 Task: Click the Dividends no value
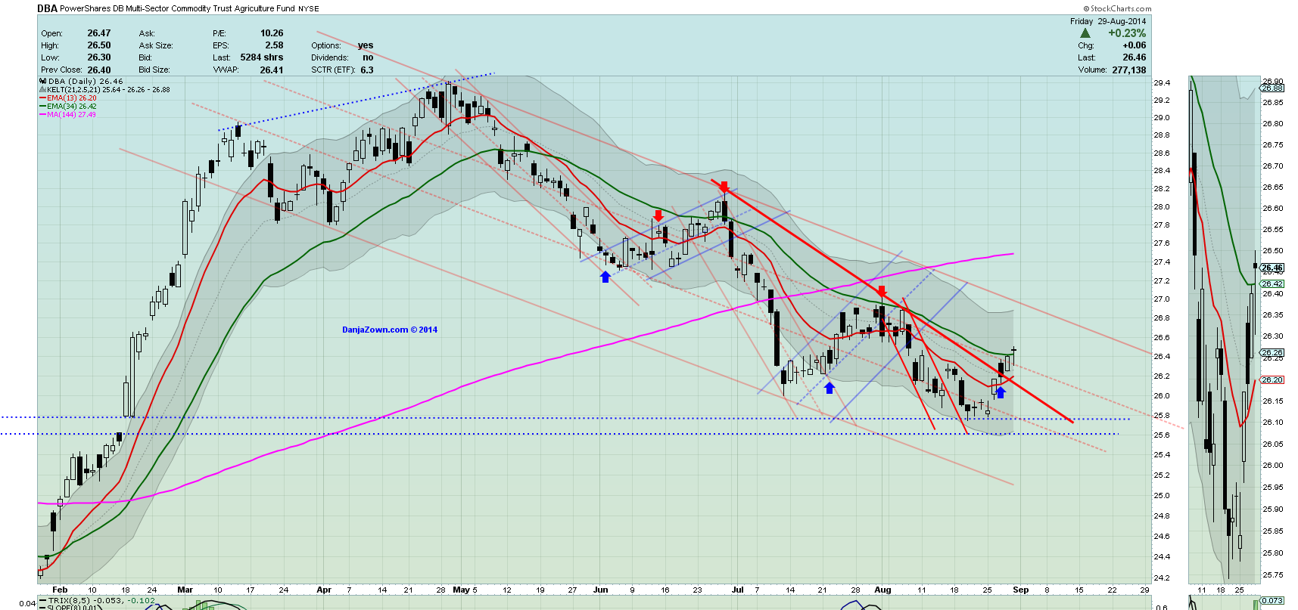point(368,57)
